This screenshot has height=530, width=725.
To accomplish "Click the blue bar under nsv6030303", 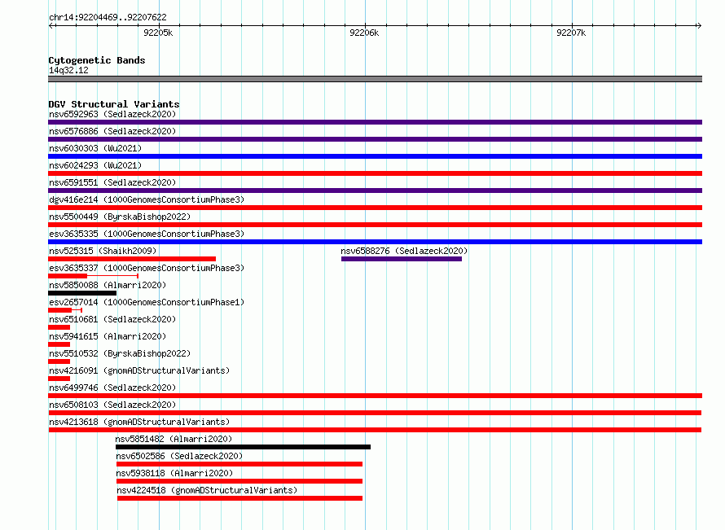I will pos(375,156).
